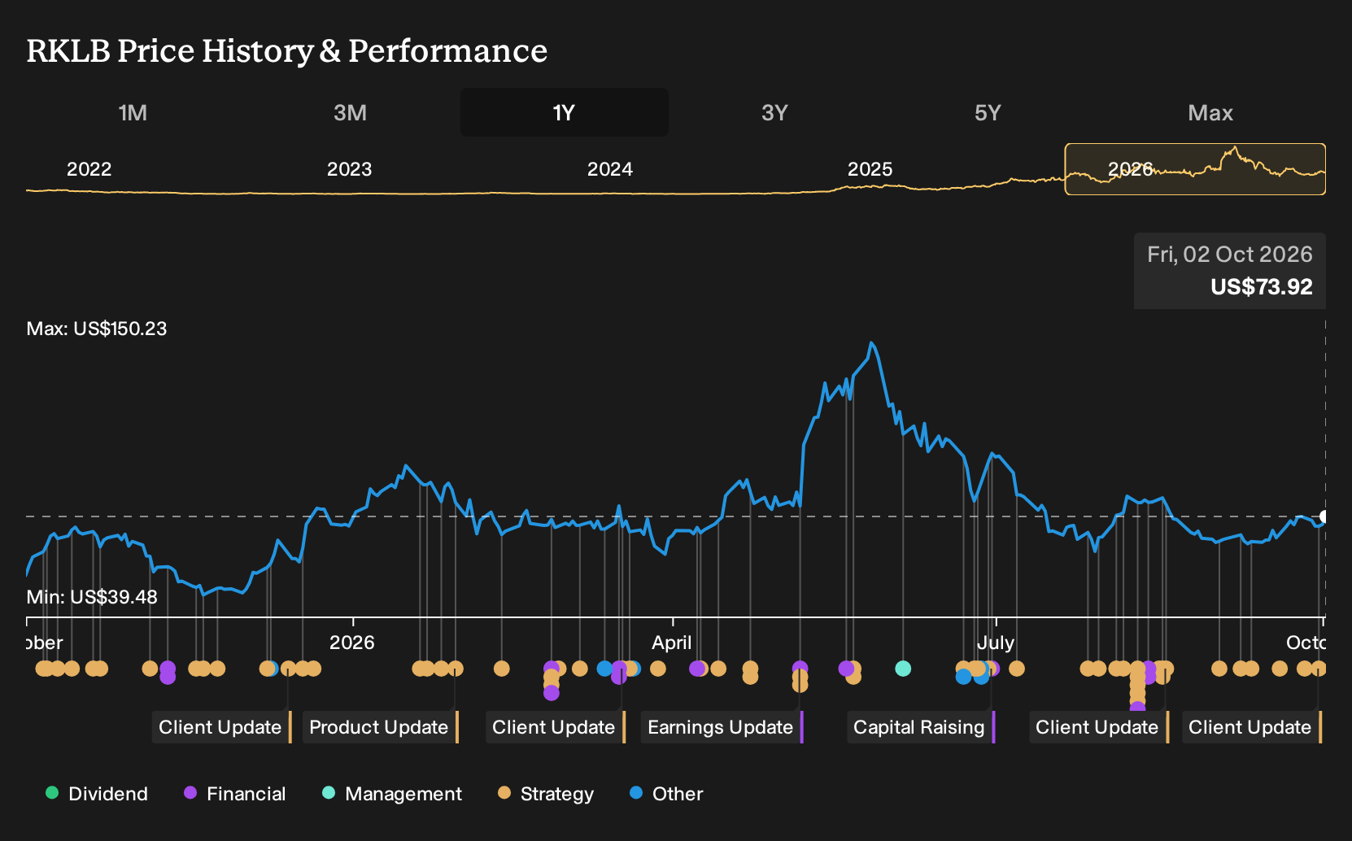Select the 1Y time range tab
The height and width of the screenshot is (841, 1352).
click(x=565, y=112)
